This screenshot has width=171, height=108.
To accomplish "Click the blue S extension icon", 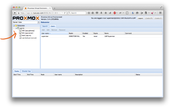I will (x=133, y=13).
